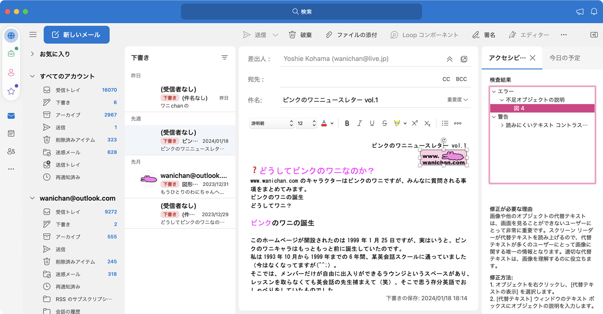The height and width of the screenshot is (314, 603).
Task: Click the 宛先 recipient field
Action: click(359, 79)
